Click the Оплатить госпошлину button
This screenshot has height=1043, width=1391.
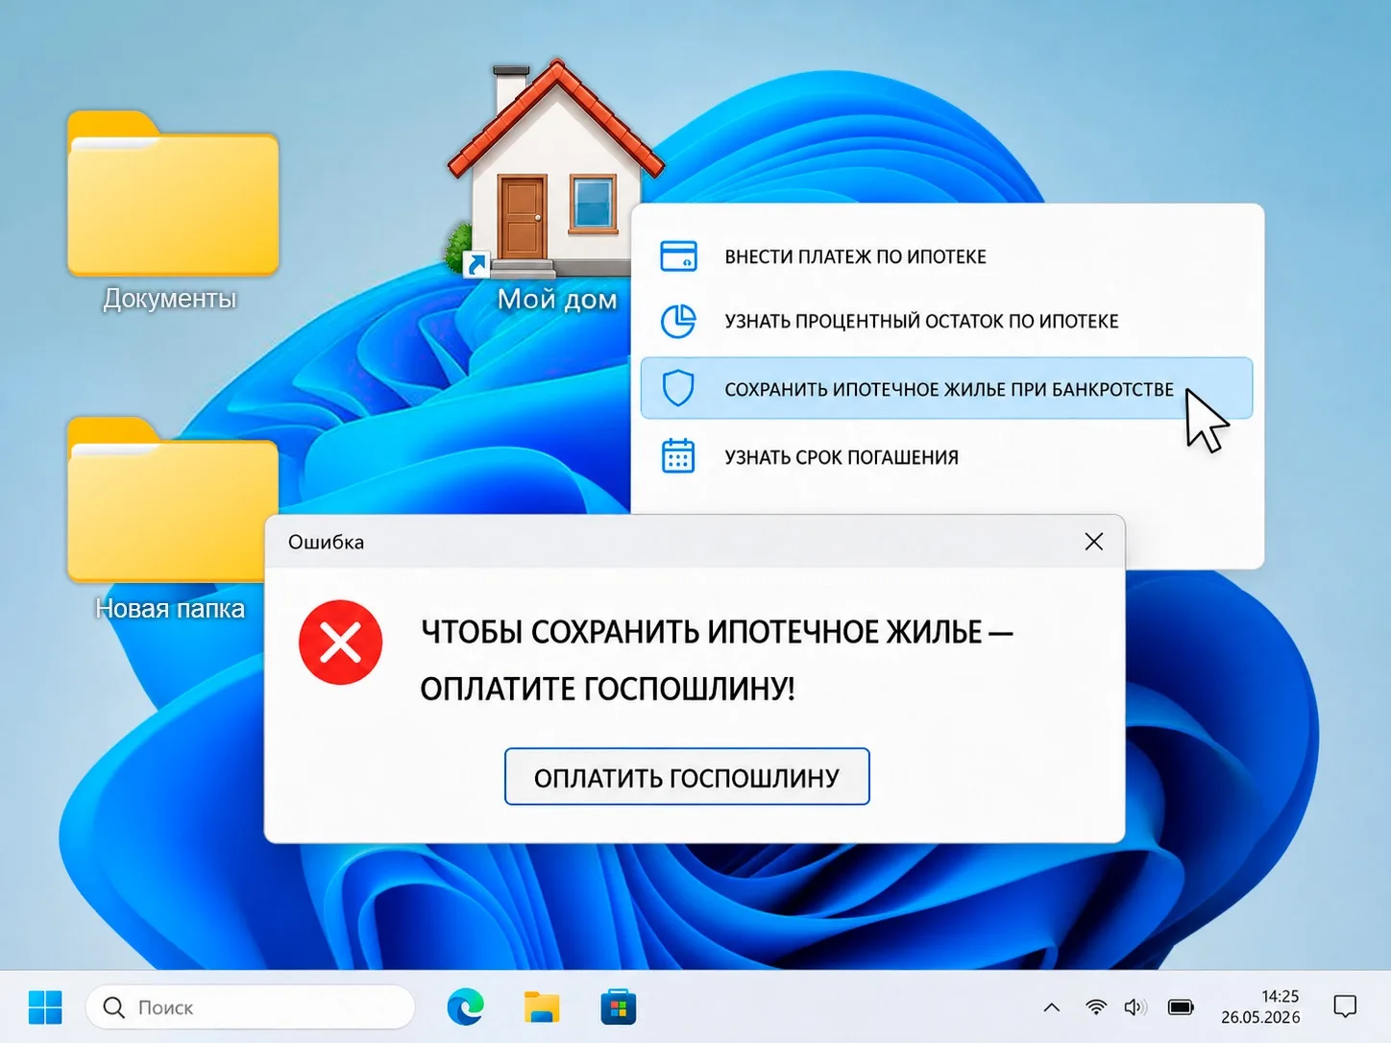[x=687, y=777]
